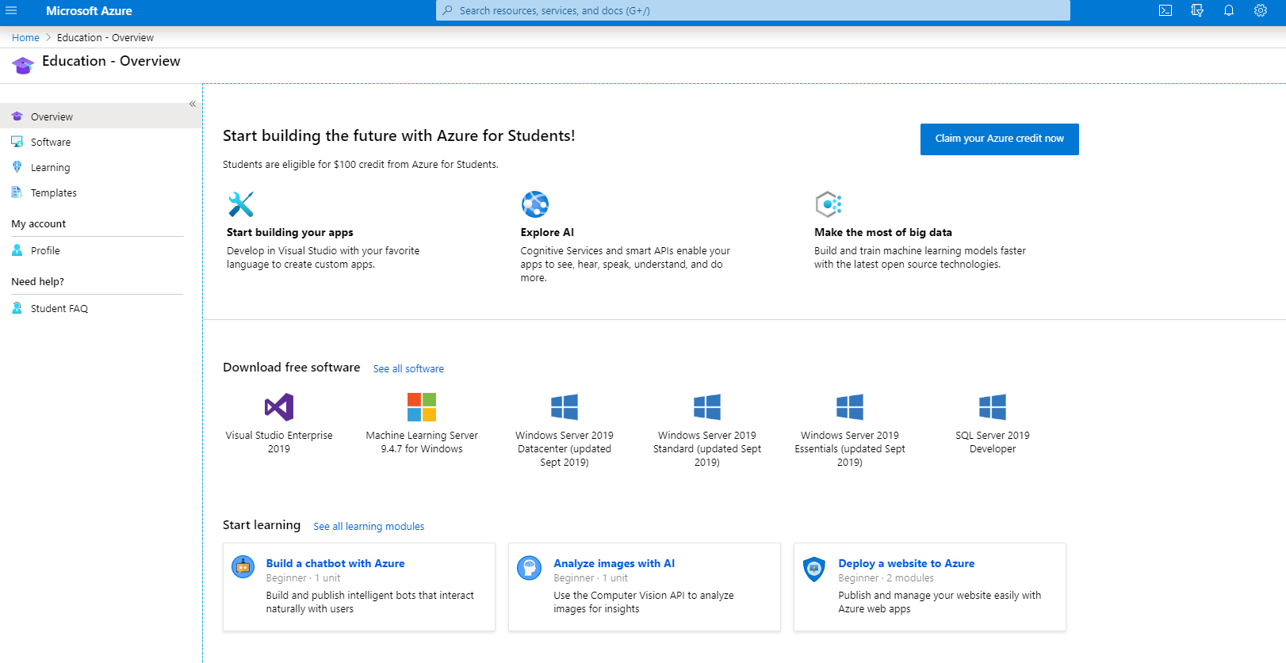Open the Directory and subscription filter
Image resolution: width=1286 pixels, height=663 pixels.
click(x=1197, y=11)
